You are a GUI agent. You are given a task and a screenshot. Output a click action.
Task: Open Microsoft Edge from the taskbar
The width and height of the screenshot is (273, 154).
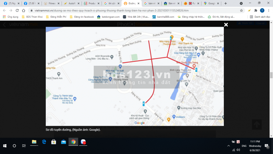coord(44,142)
